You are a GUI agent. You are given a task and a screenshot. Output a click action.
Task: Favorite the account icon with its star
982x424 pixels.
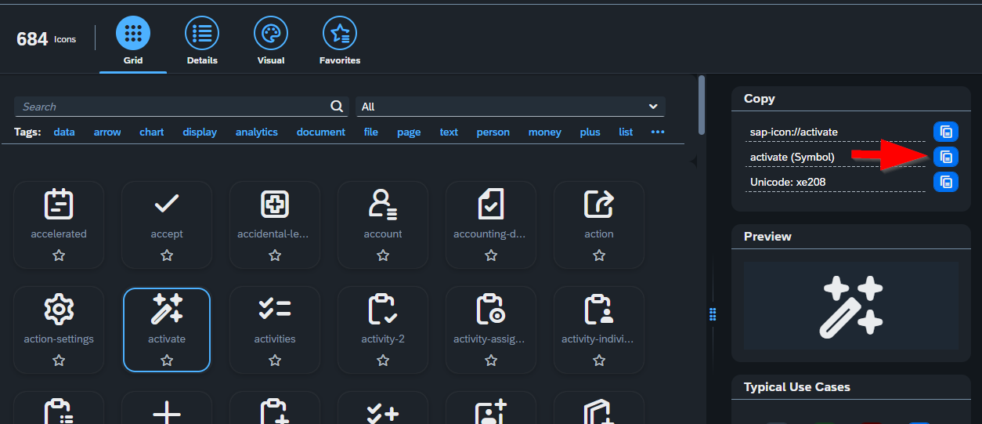[x=383, y=255]
